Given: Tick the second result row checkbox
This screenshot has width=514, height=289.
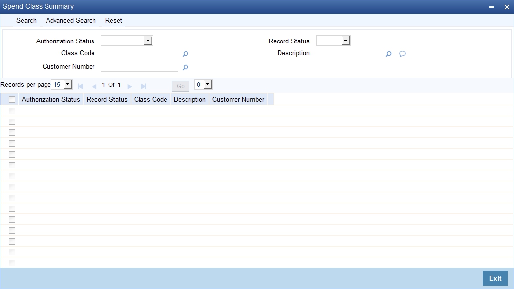Looking at the screenshot, I should pos(12,122).
